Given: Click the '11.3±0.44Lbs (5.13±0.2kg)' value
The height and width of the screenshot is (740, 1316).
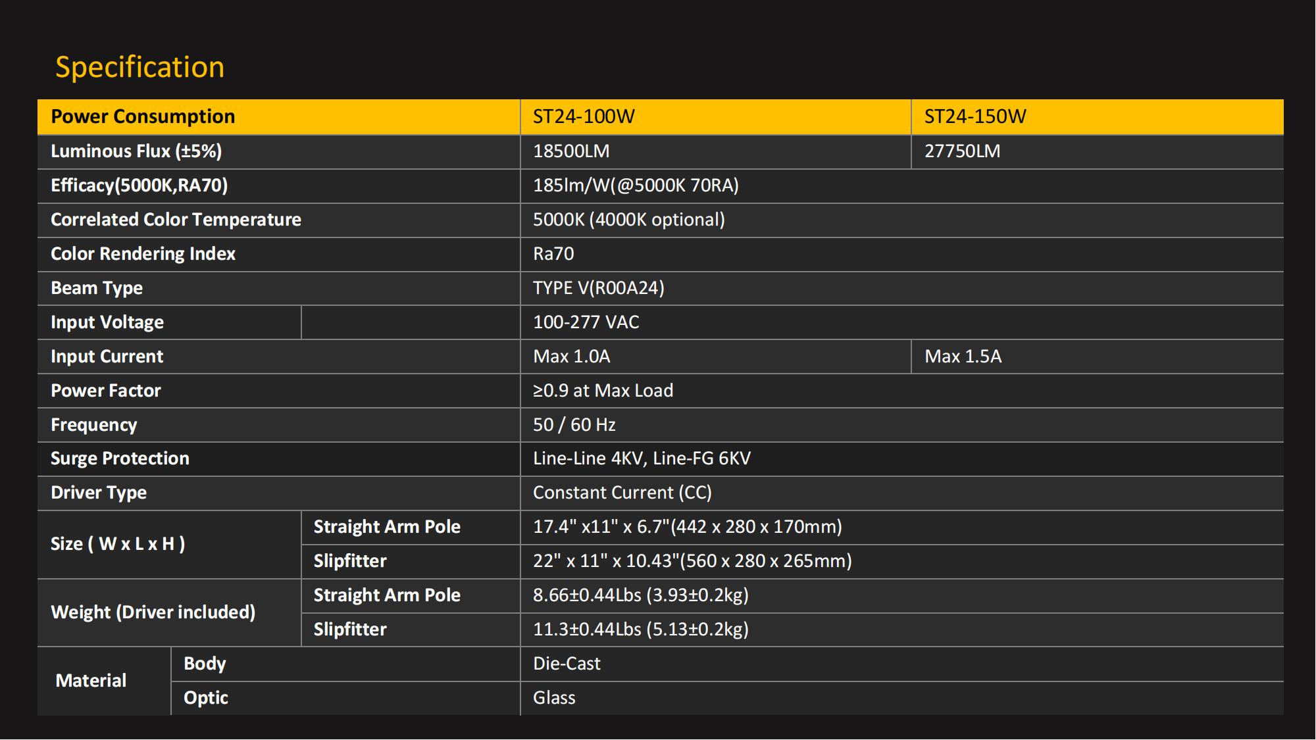Looking at the screenshot, I should tap(641, 629).
